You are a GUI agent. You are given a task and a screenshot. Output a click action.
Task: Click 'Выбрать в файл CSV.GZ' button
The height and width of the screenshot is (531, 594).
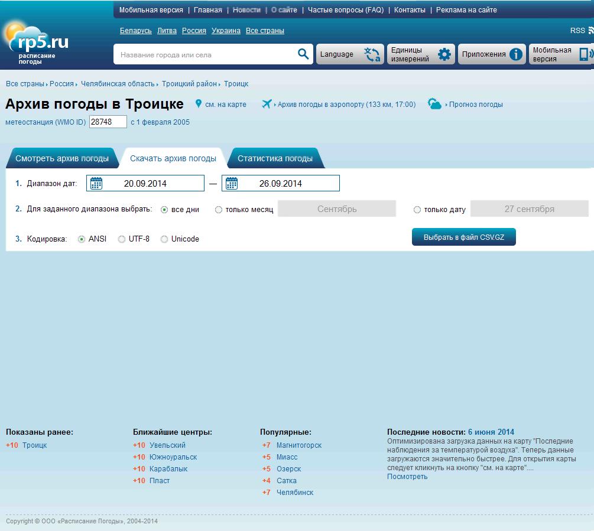point(463,237)
